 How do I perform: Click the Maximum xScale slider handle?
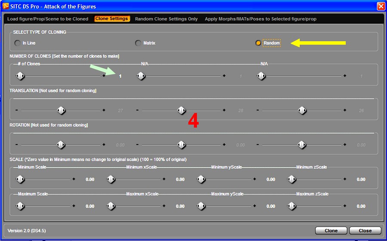tap(111, 206)
